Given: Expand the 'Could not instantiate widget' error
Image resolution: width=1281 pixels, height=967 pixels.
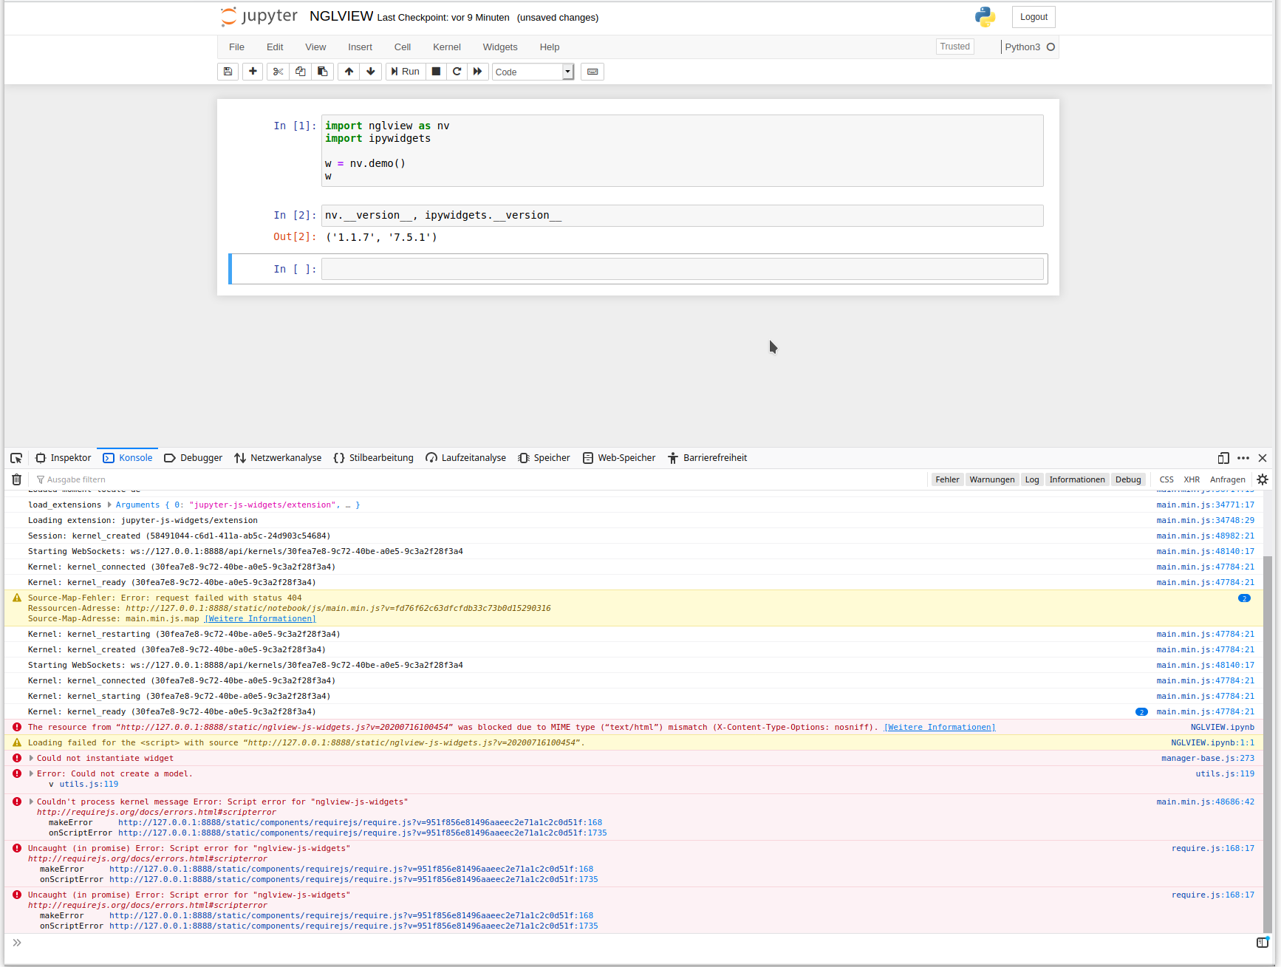Looking at the screenshot, I should 31,758.
